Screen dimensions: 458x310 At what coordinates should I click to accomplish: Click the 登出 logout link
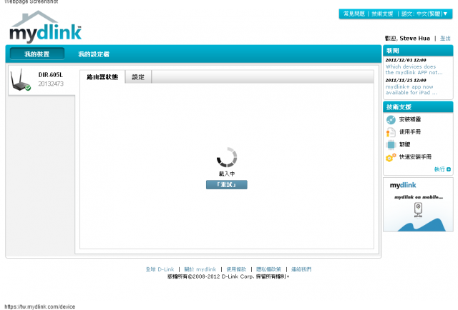[x=445, y=38]
